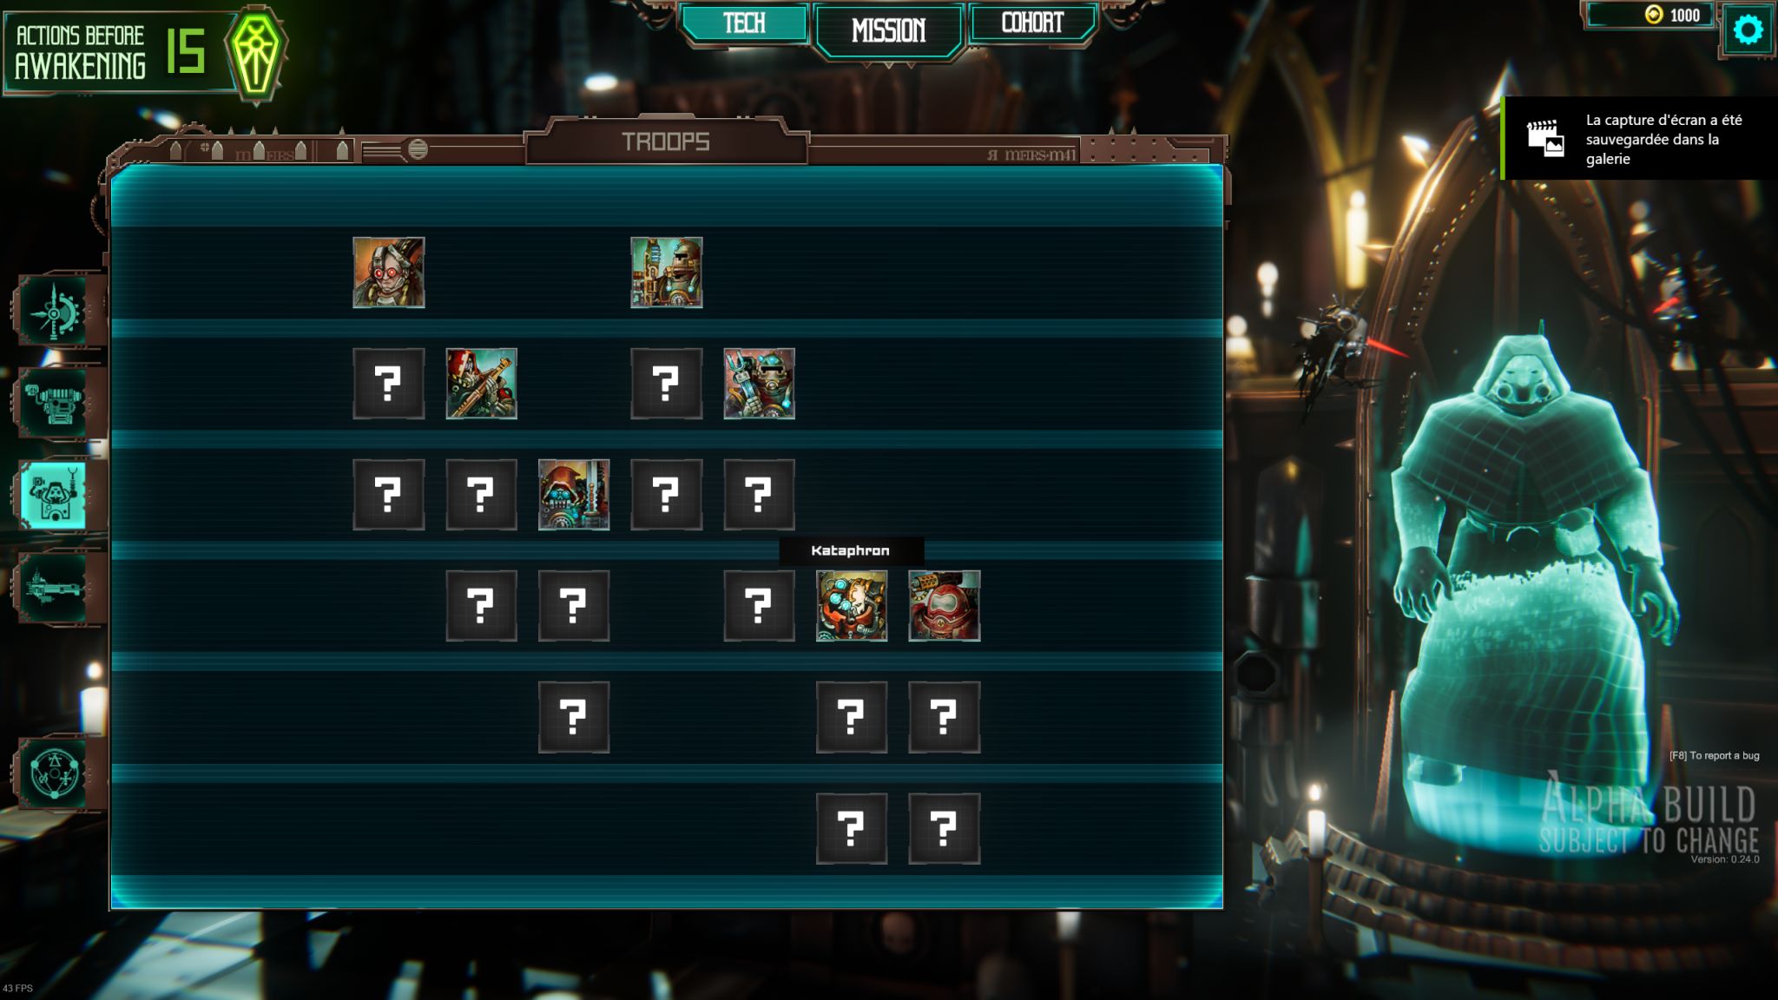This screenshot has height=1000, width=1778.
Task: Select the troop portrait holding a claw tool
Action: click(x=760, y=384)
